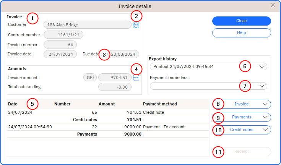Click the Invoice number field showing 64

click(61, 45)
